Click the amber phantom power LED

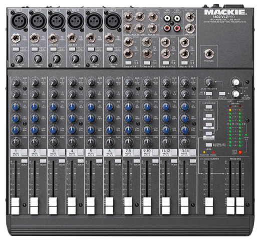[x=204, y=152]
